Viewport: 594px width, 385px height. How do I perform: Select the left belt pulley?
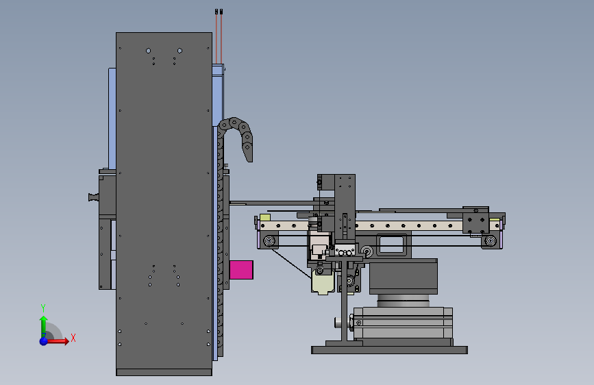tap(269, 240)
